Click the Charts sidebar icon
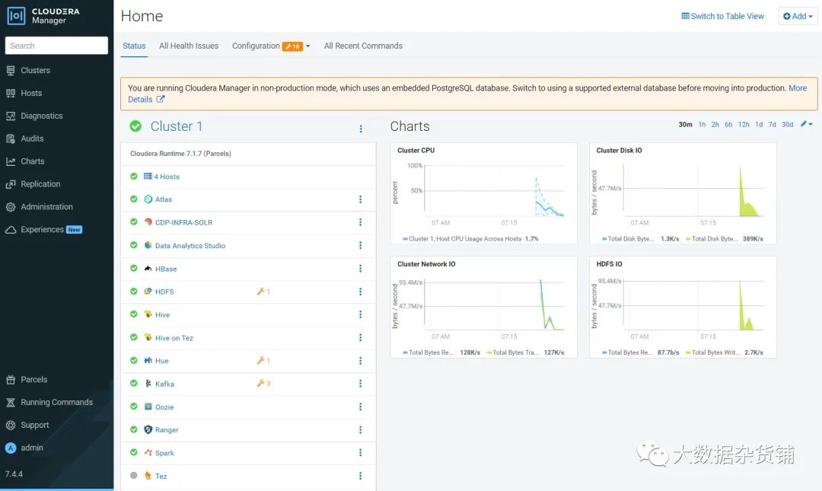Image resolution: width=822 pixels, height=491 pixels. pos(11,161)
